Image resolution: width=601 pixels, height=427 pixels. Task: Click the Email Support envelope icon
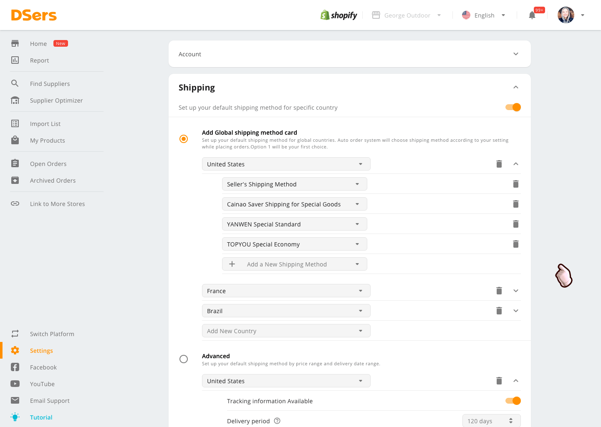15,400
